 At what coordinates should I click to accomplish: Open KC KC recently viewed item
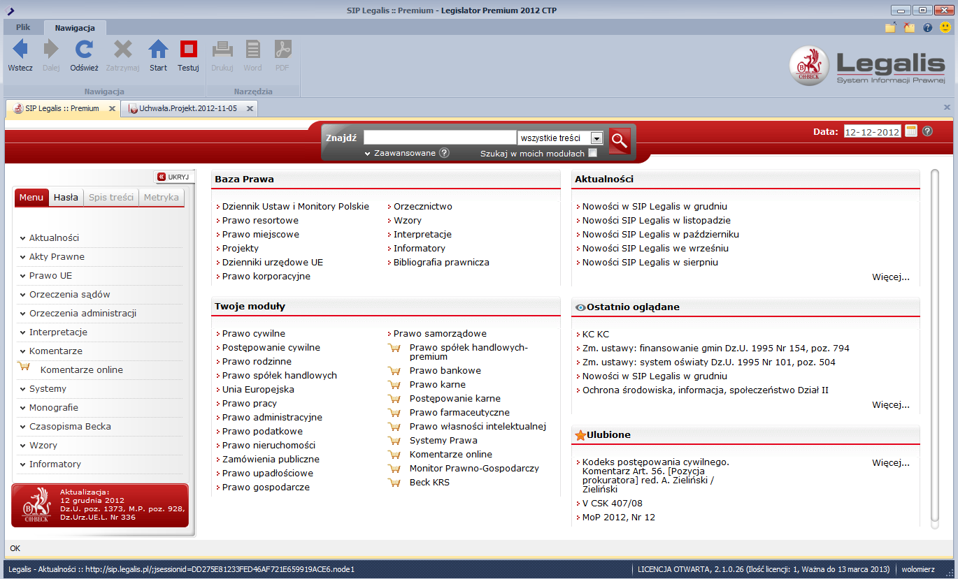(596, 335)
